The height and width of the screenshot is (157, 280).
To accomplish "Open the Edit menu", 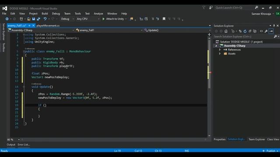I will click(13, 14).
